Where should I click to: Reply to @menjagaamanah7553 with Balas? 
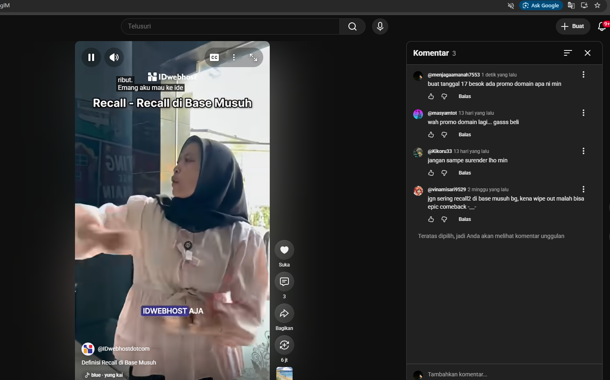pyautogui.click(x=465, y=96)
